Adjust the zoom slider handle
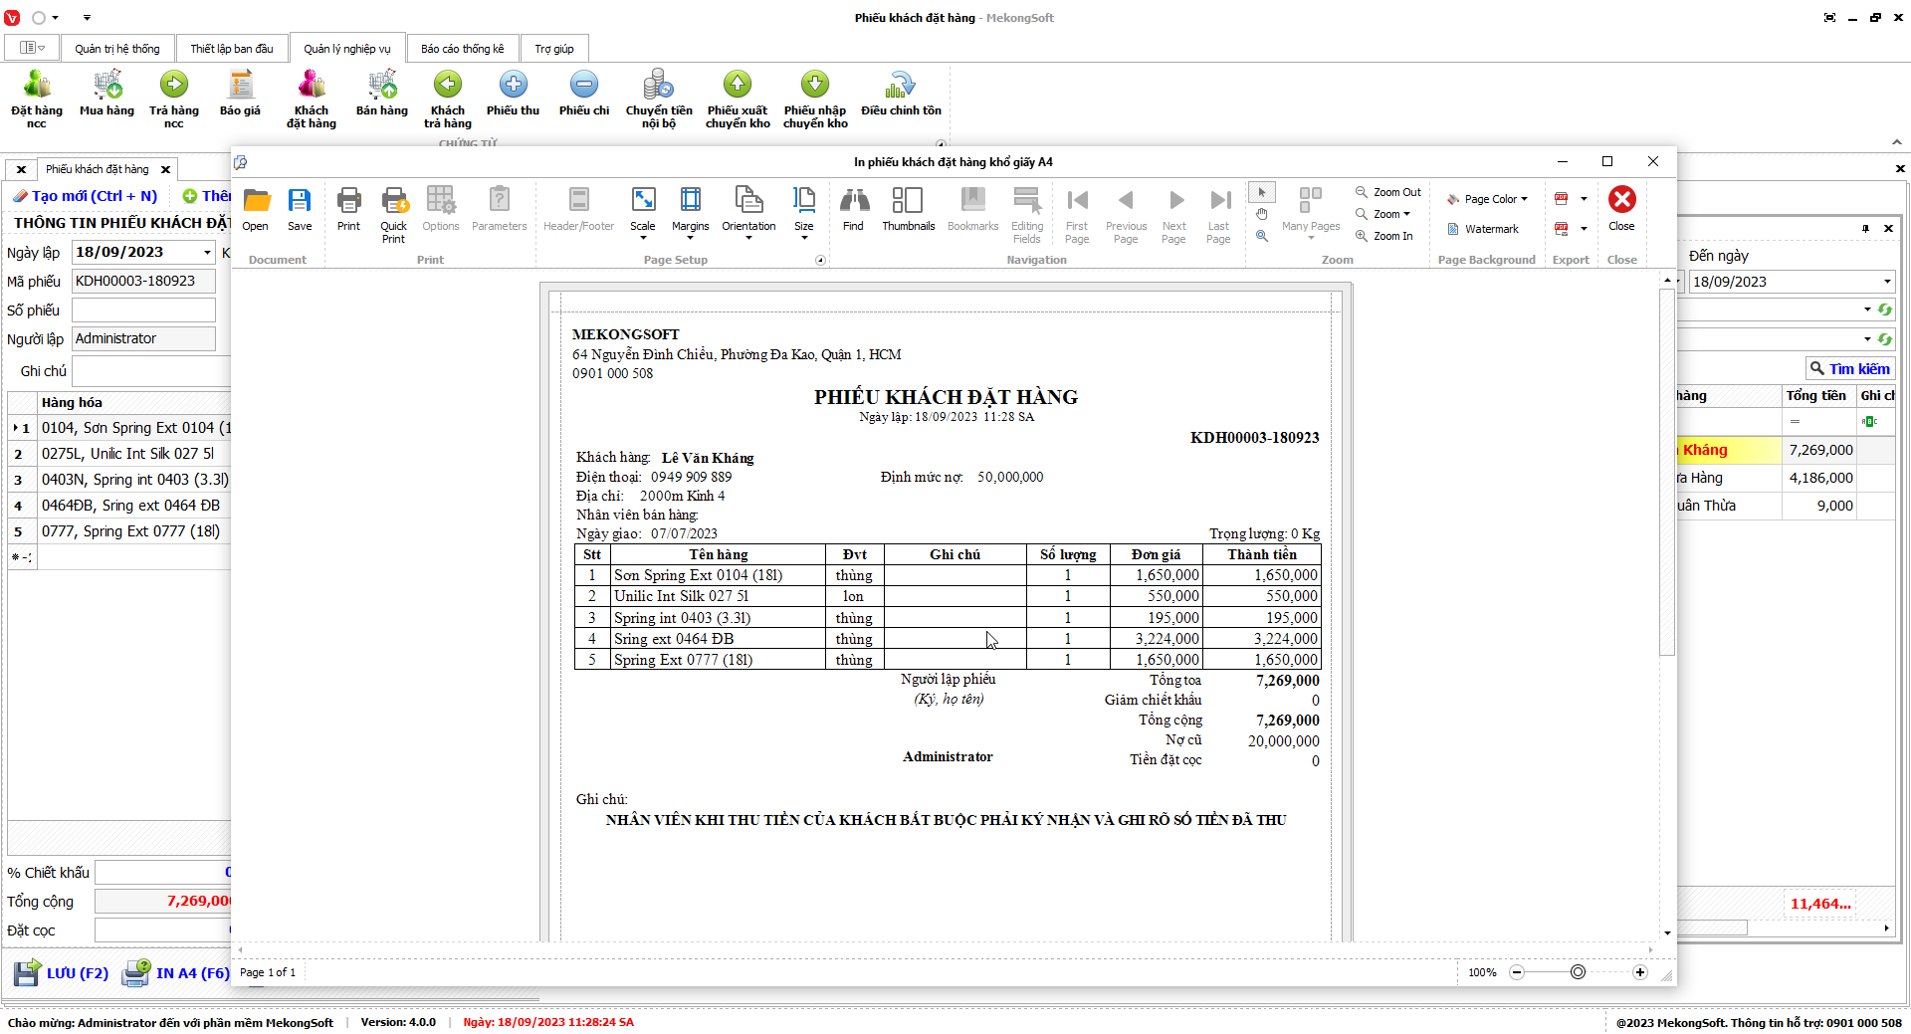Screen dimensions: 1911x1034 (x=1578, y=972)
